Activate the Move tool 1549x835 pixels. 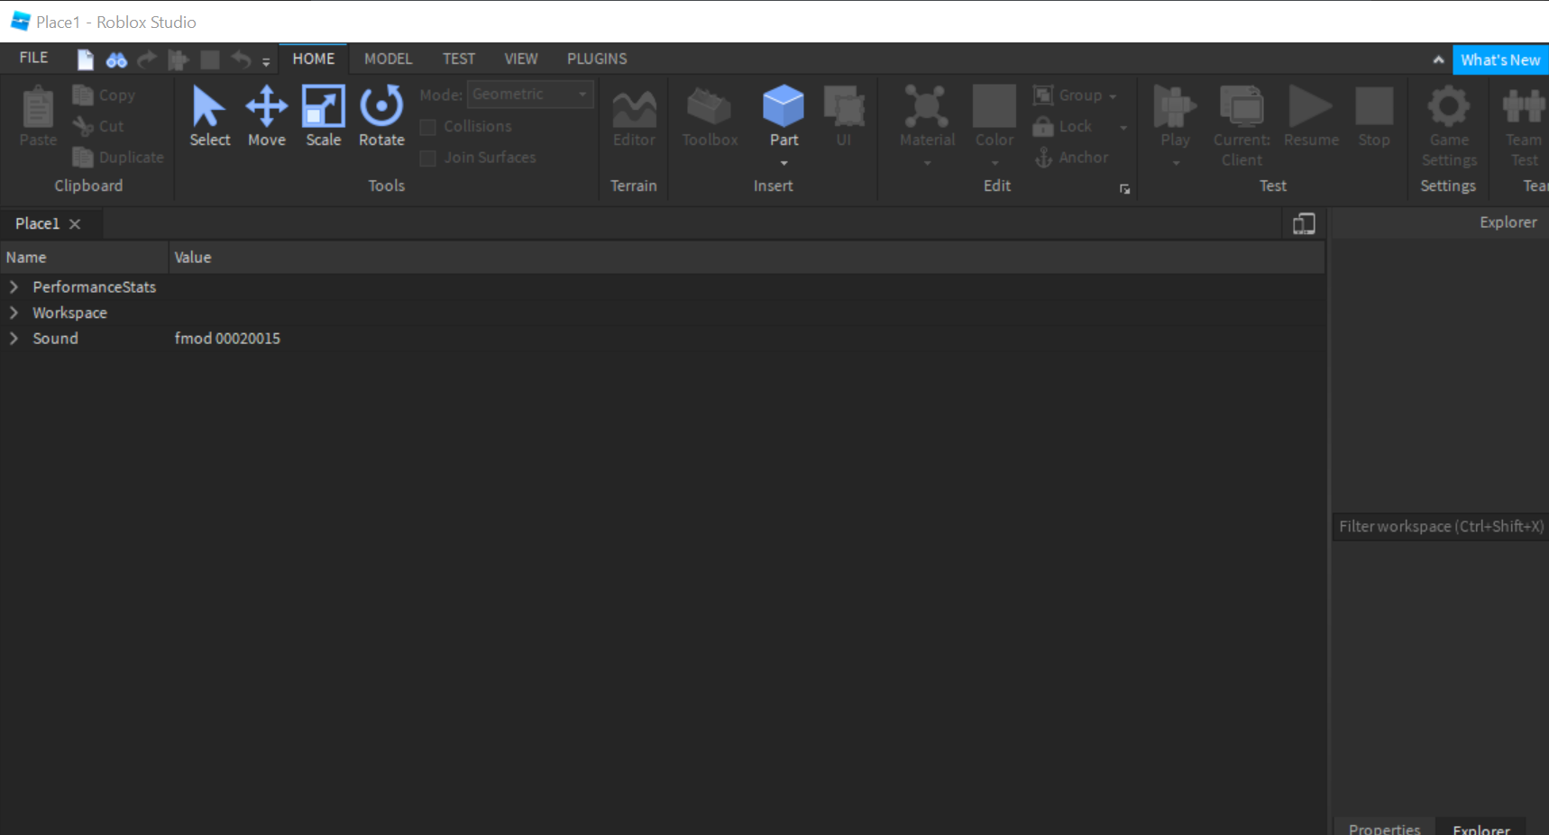coord(267,116)
